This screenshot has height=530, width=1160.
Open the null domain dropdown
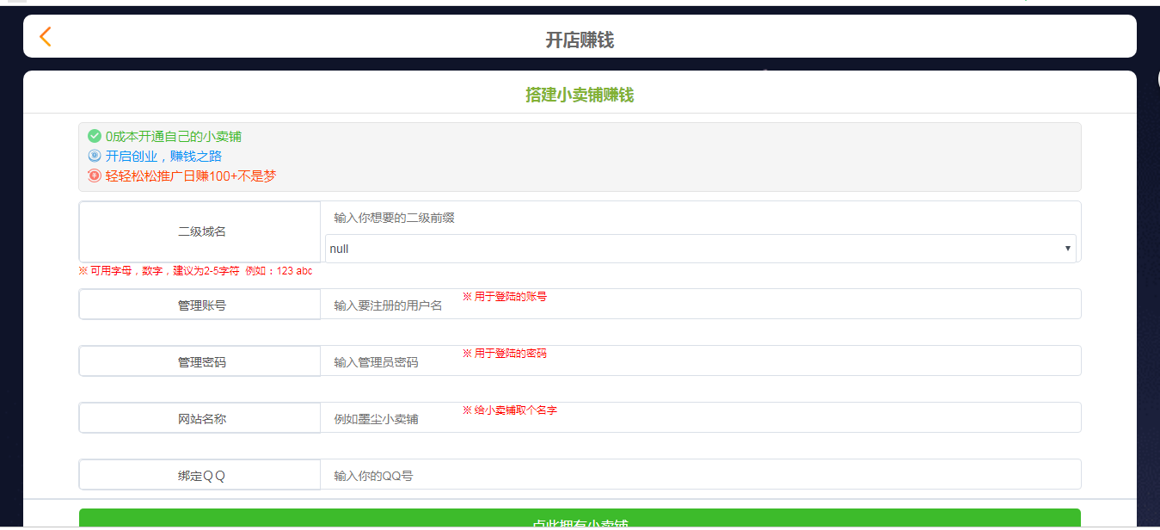tap(700, 249)
